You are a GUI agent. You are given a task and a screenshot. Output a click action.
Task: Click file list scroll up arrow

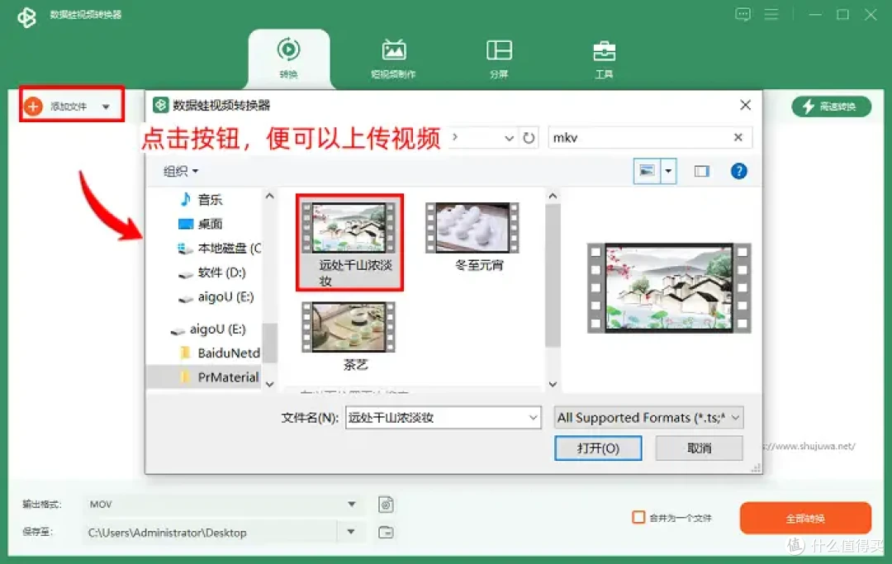[x=553, y=197]
